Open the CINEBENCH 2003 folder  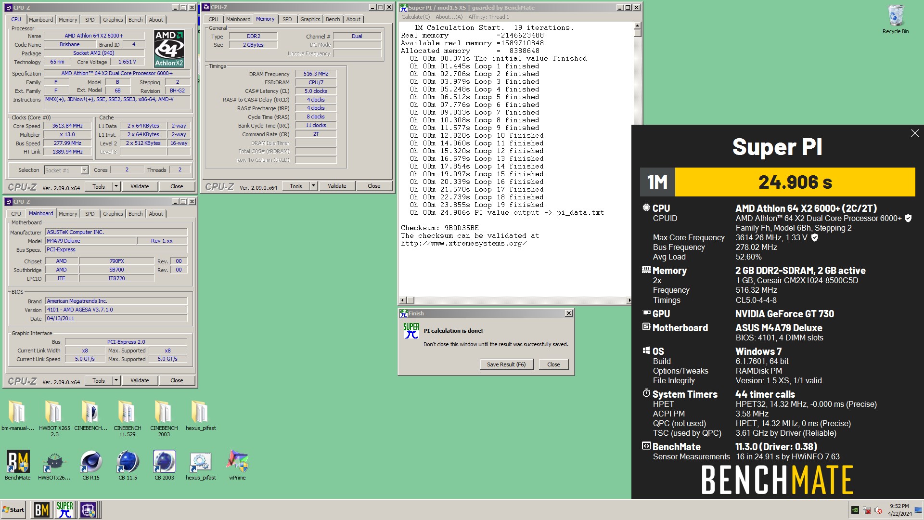164,418
